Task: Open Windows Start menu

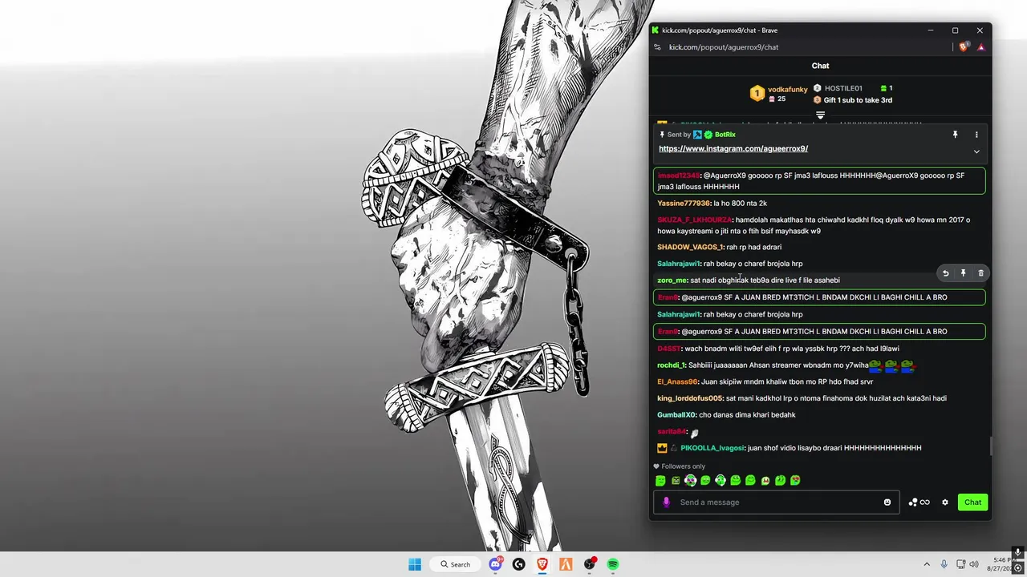Action: pos(415,564)
